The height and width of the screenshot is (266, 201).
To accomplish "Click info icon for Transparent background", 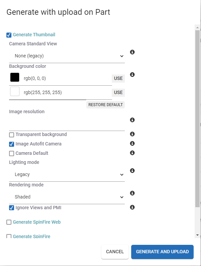I will [132, 134].
